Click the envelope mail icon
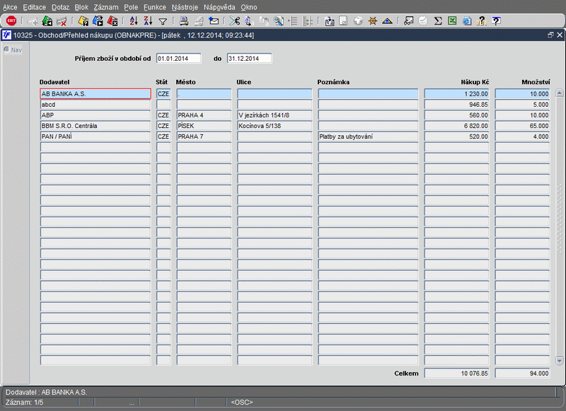The height and width of the screenshot is (411, 566). click(x=214, y=21)
